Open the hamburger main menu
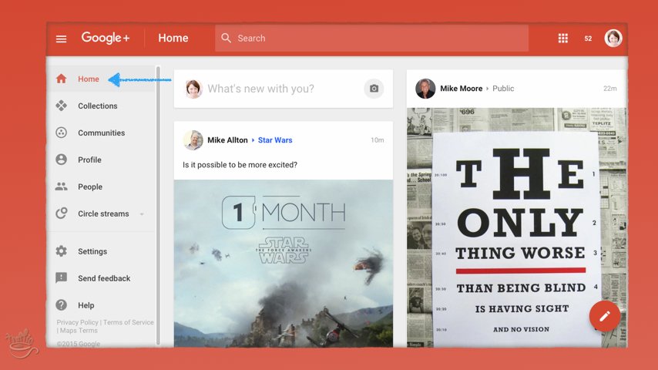This screenshot has height=370, width=658. coord(62,39)
